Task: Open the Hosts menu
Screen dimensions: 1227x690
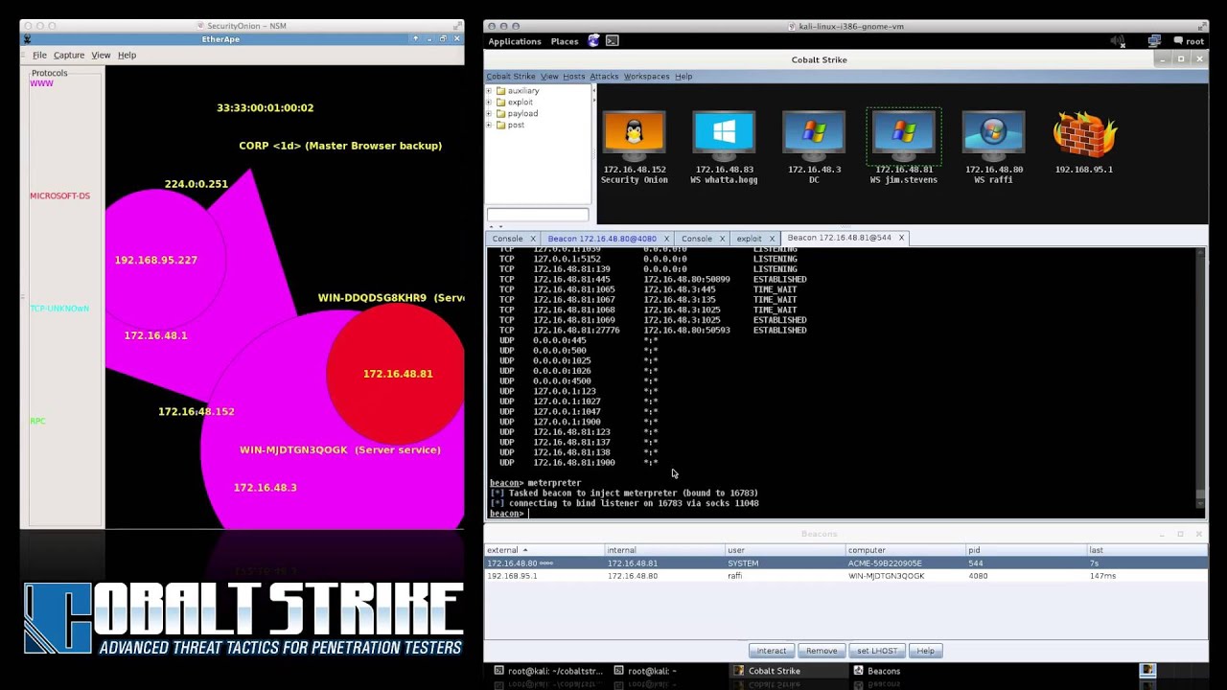Action: (x=573, y=77)
